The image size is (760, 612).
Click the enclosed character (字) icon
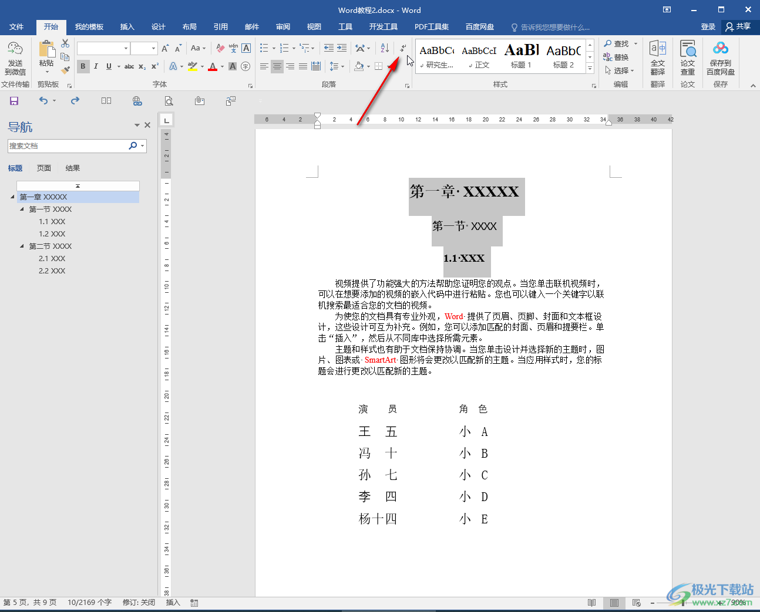(246, 66)
